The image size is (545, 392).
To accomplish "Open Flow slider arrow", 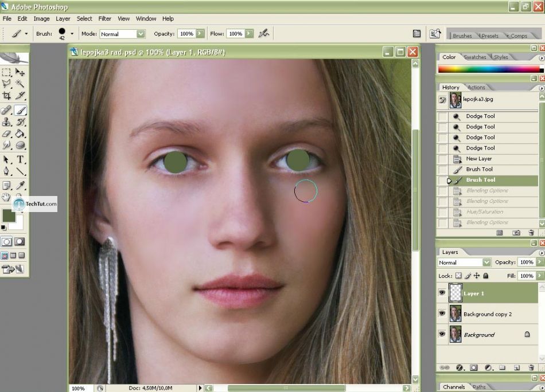I will (249, 34).
